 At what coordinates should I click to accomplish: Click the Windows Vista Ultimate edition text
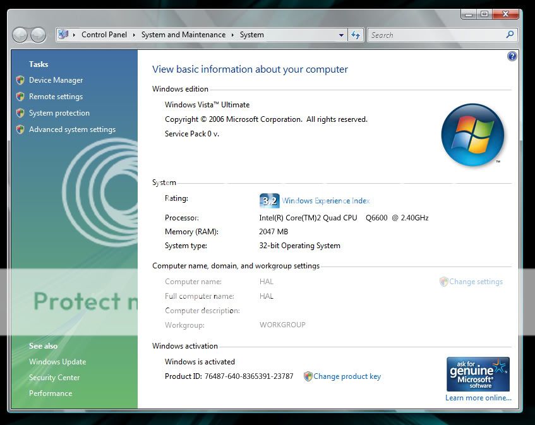click(x=207, y=105)
